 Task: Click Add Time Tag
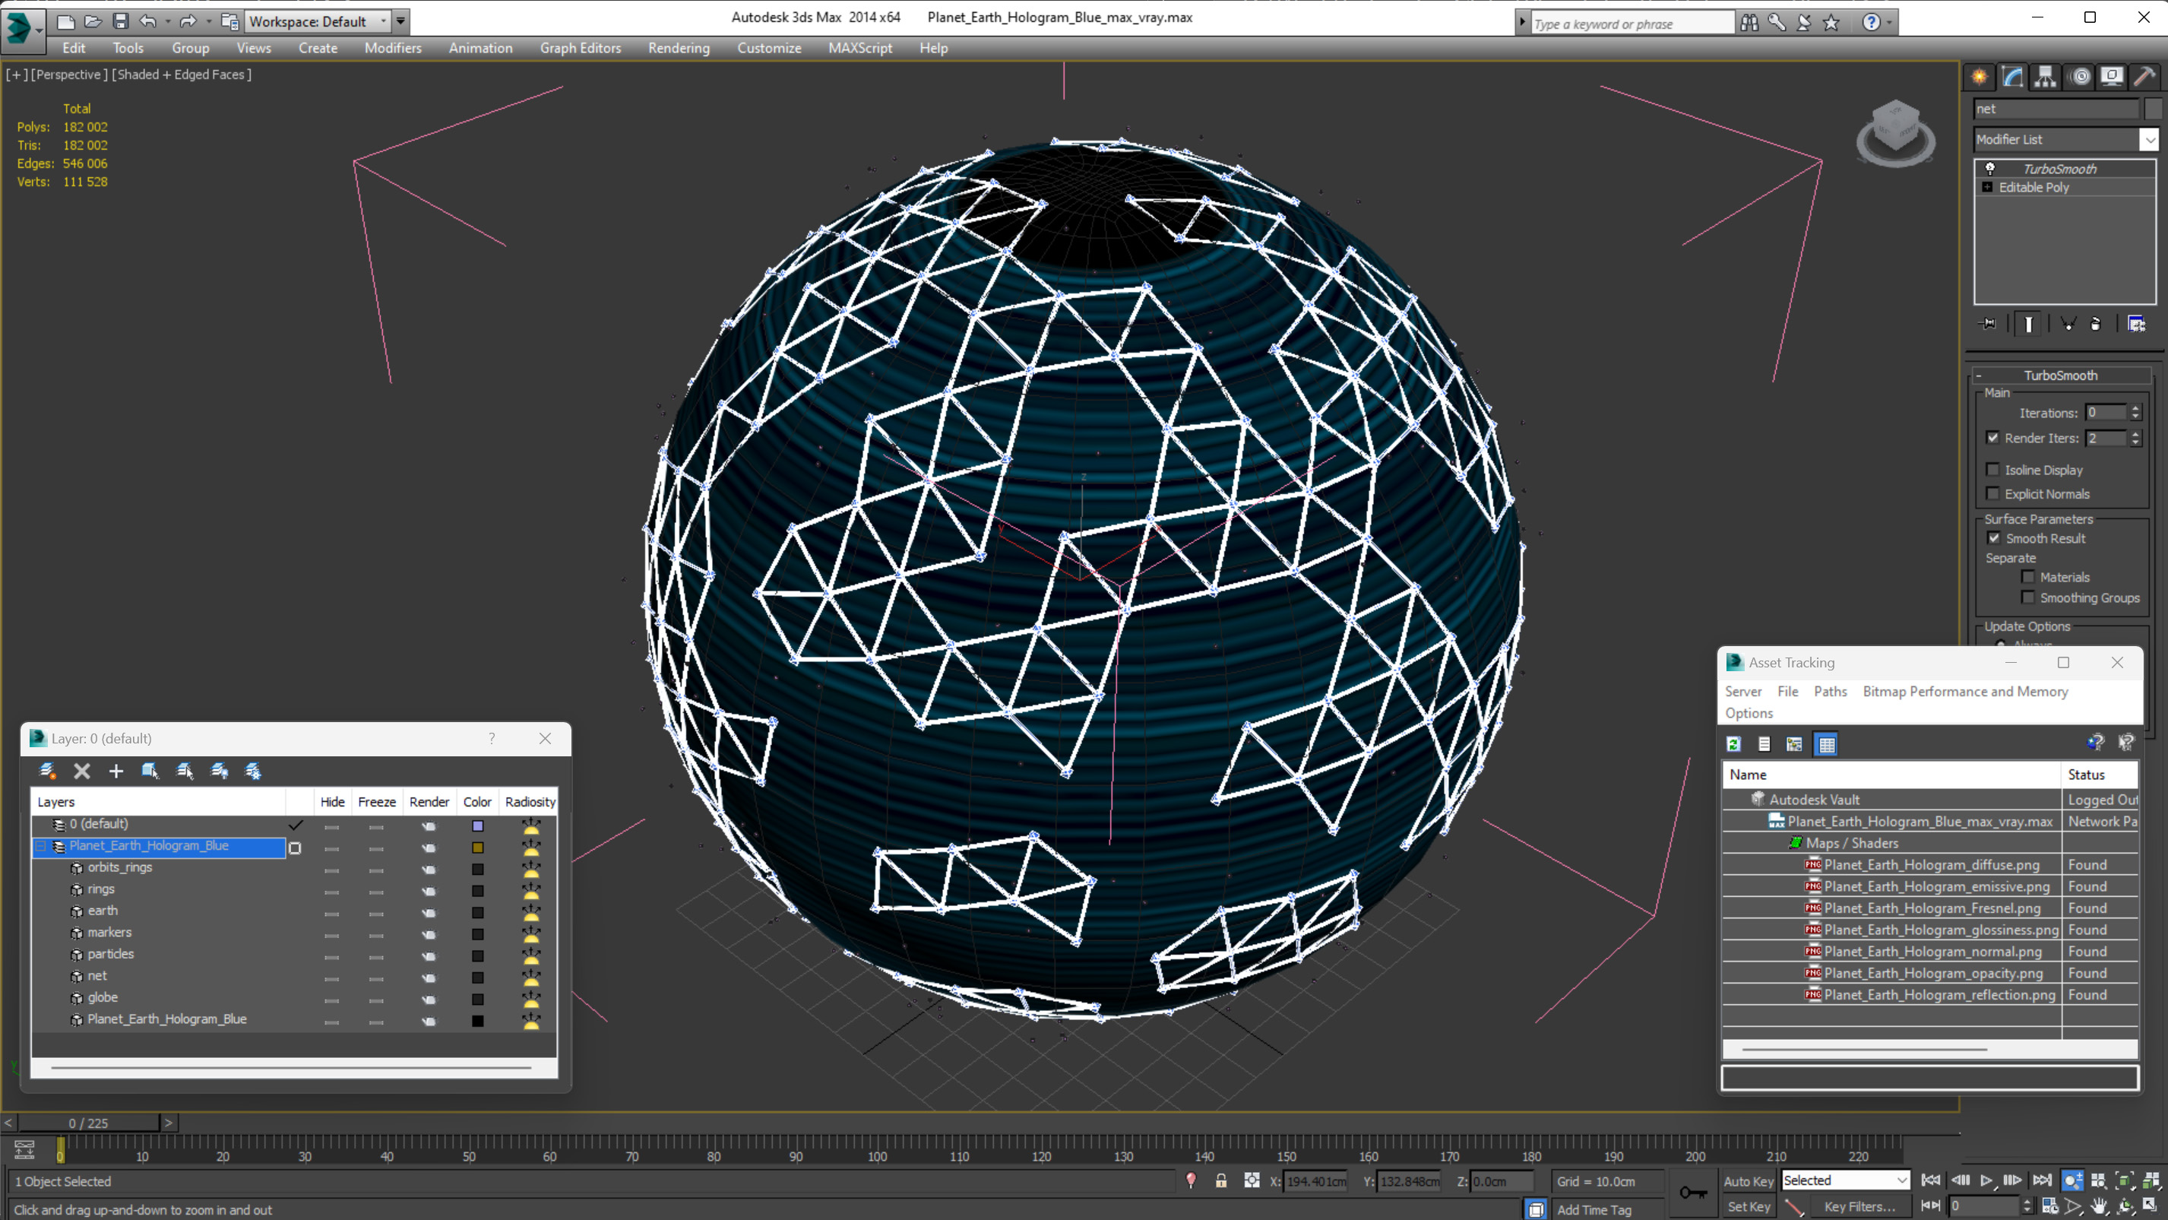(x=1594, y=1209)
